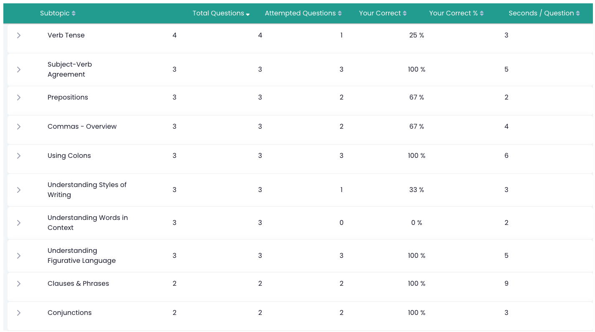The height and width of the screenshot is (332, 595).
Task: Click sort icon next to Seconds / Question
Action: coord(578,13)
